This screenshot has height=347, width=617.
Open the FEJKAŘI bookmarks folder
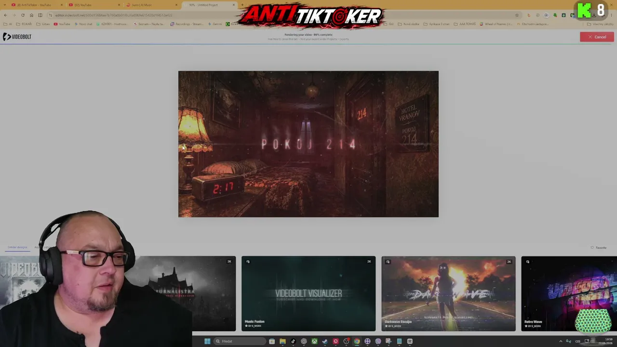tap(24, 24)
